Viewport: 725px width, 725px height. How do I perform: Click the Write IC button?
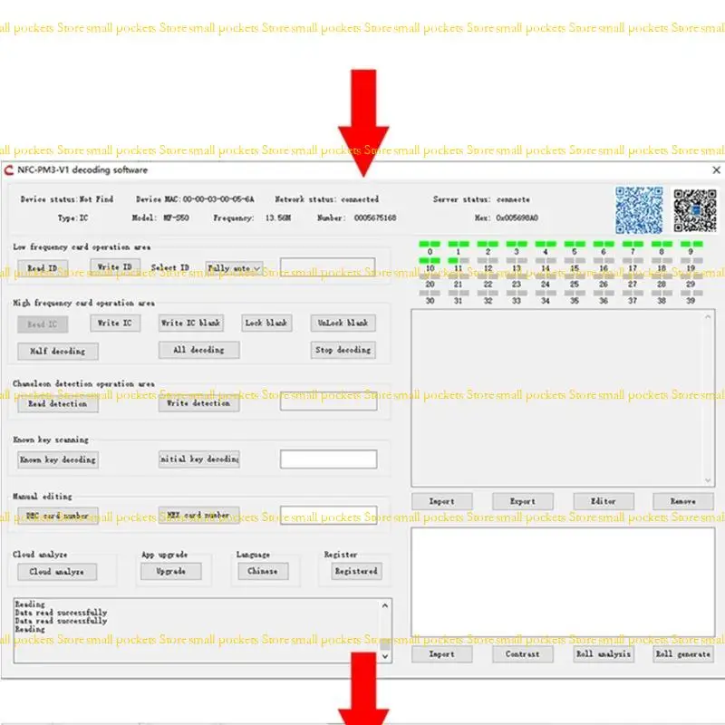pos(115,323)
